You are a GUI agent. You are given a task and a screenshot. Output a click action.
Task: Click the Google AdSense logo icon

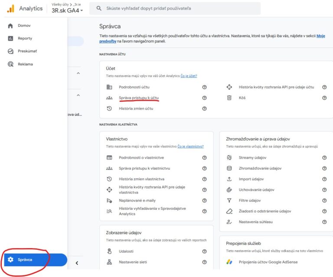(229, 262)
